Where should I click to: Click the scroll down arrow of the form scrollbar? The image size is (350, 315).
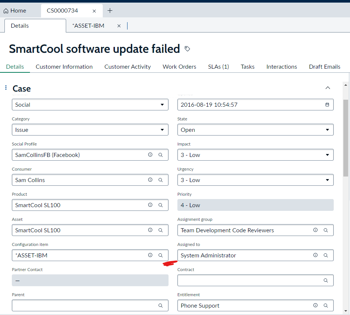click(x=346, y=311)
